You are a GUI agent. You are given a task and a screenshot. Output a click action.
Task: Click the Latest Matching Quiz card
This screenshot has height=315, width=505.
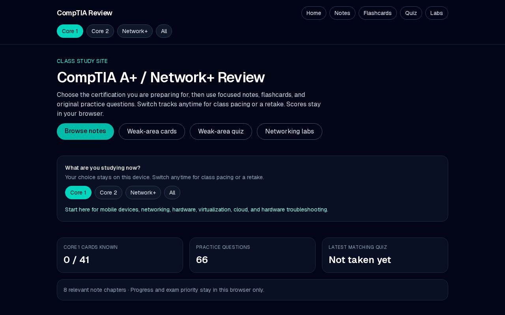385,255
